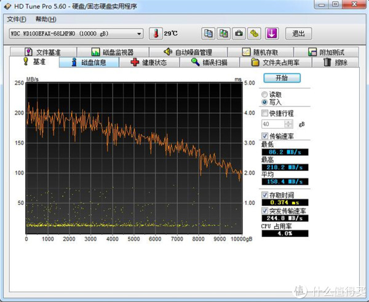Click the maximum speed value 218.2 MB/s
Image resolution: width=369 pixels, height=302 pixels.
(x=285, y=167)
